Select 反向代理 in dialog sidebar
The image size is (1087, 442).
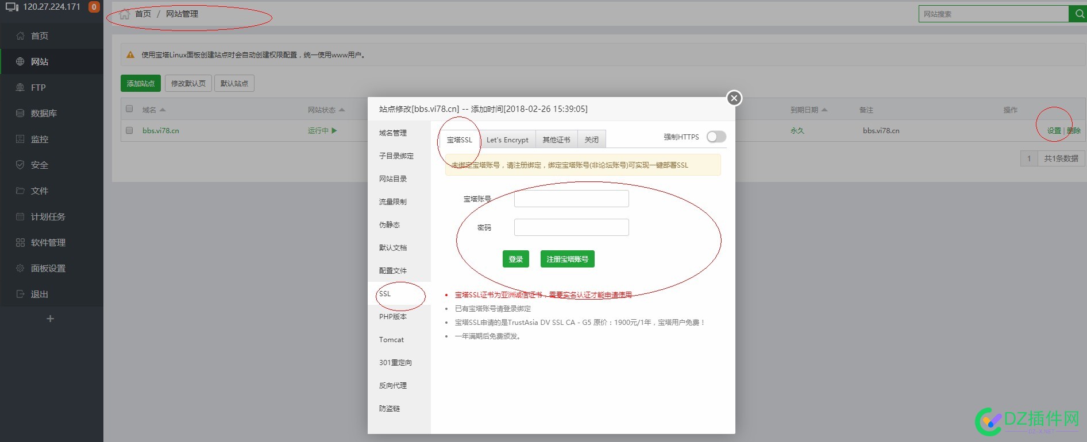[x=399, y=385]
